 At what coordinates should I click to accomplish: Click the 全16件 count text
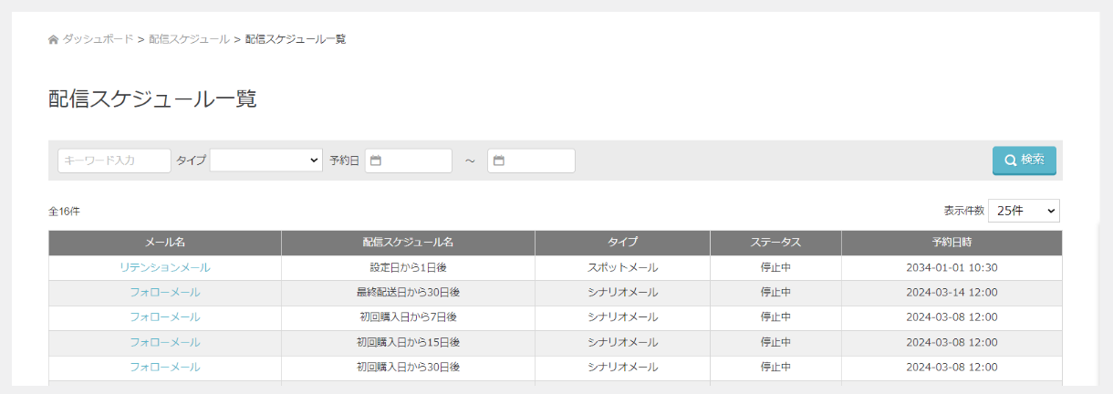64,211
